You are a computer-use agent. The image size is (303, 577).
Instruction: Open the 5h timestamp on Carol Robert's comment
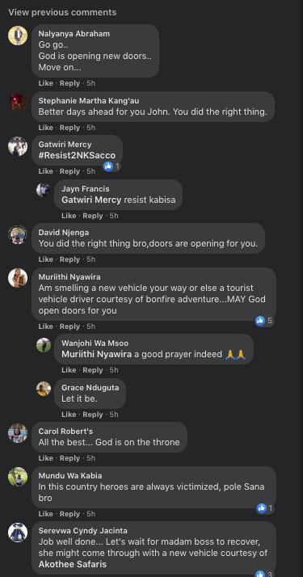pos(90,458)
